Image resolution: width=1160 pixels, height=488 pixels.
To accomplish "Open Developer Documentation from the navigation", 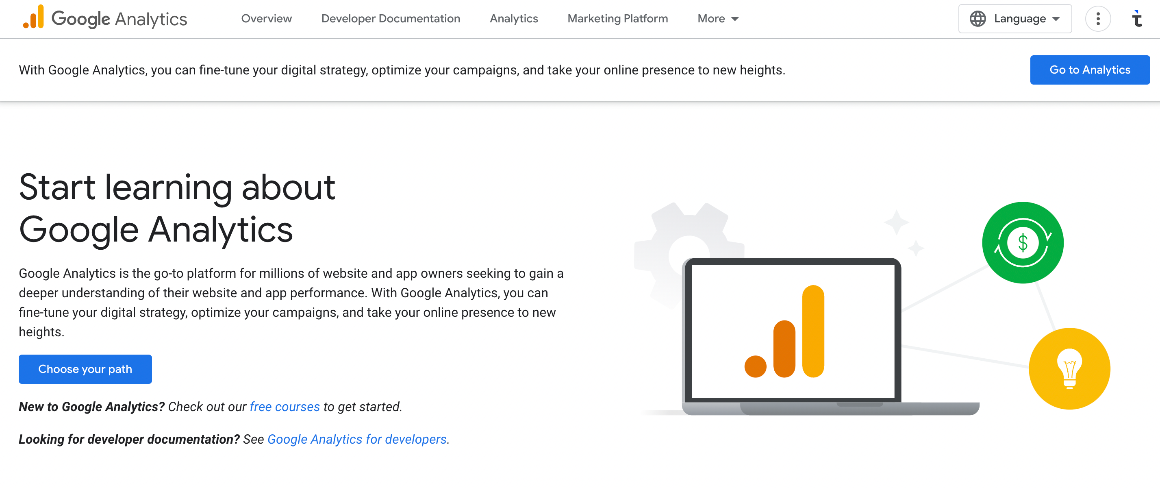I will (x=391, y=18).
